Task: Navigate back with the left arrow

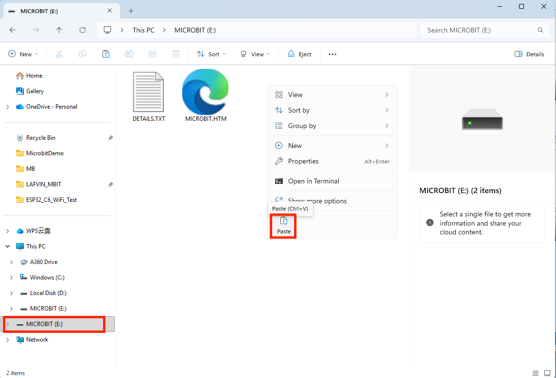Action: point(13,30)
